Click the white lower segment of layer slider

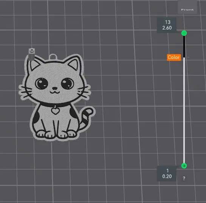coord(184,110)
